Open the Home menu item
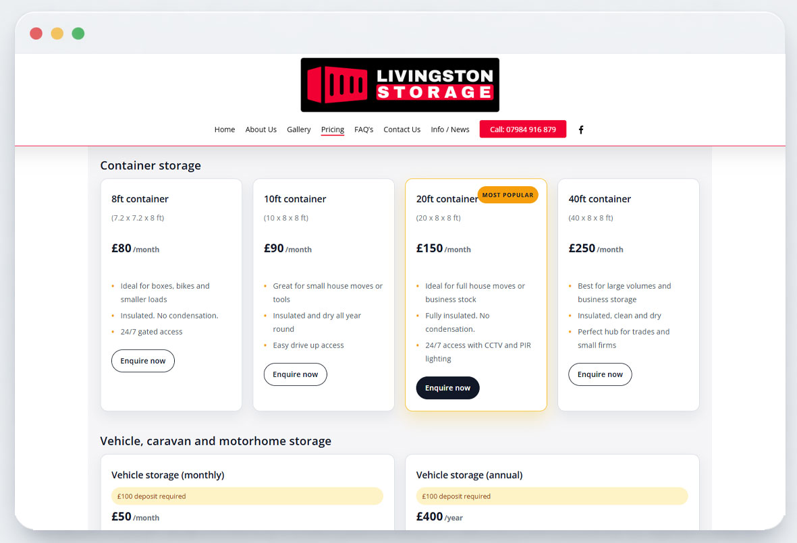The image size is (797, 543). pyautogui.click(x=225, y=130)
